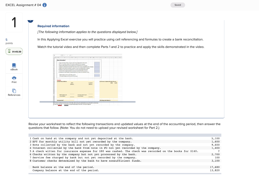Click the 'Service fee charged by bank' row
The image size is (259, 179).
(125, 158)
